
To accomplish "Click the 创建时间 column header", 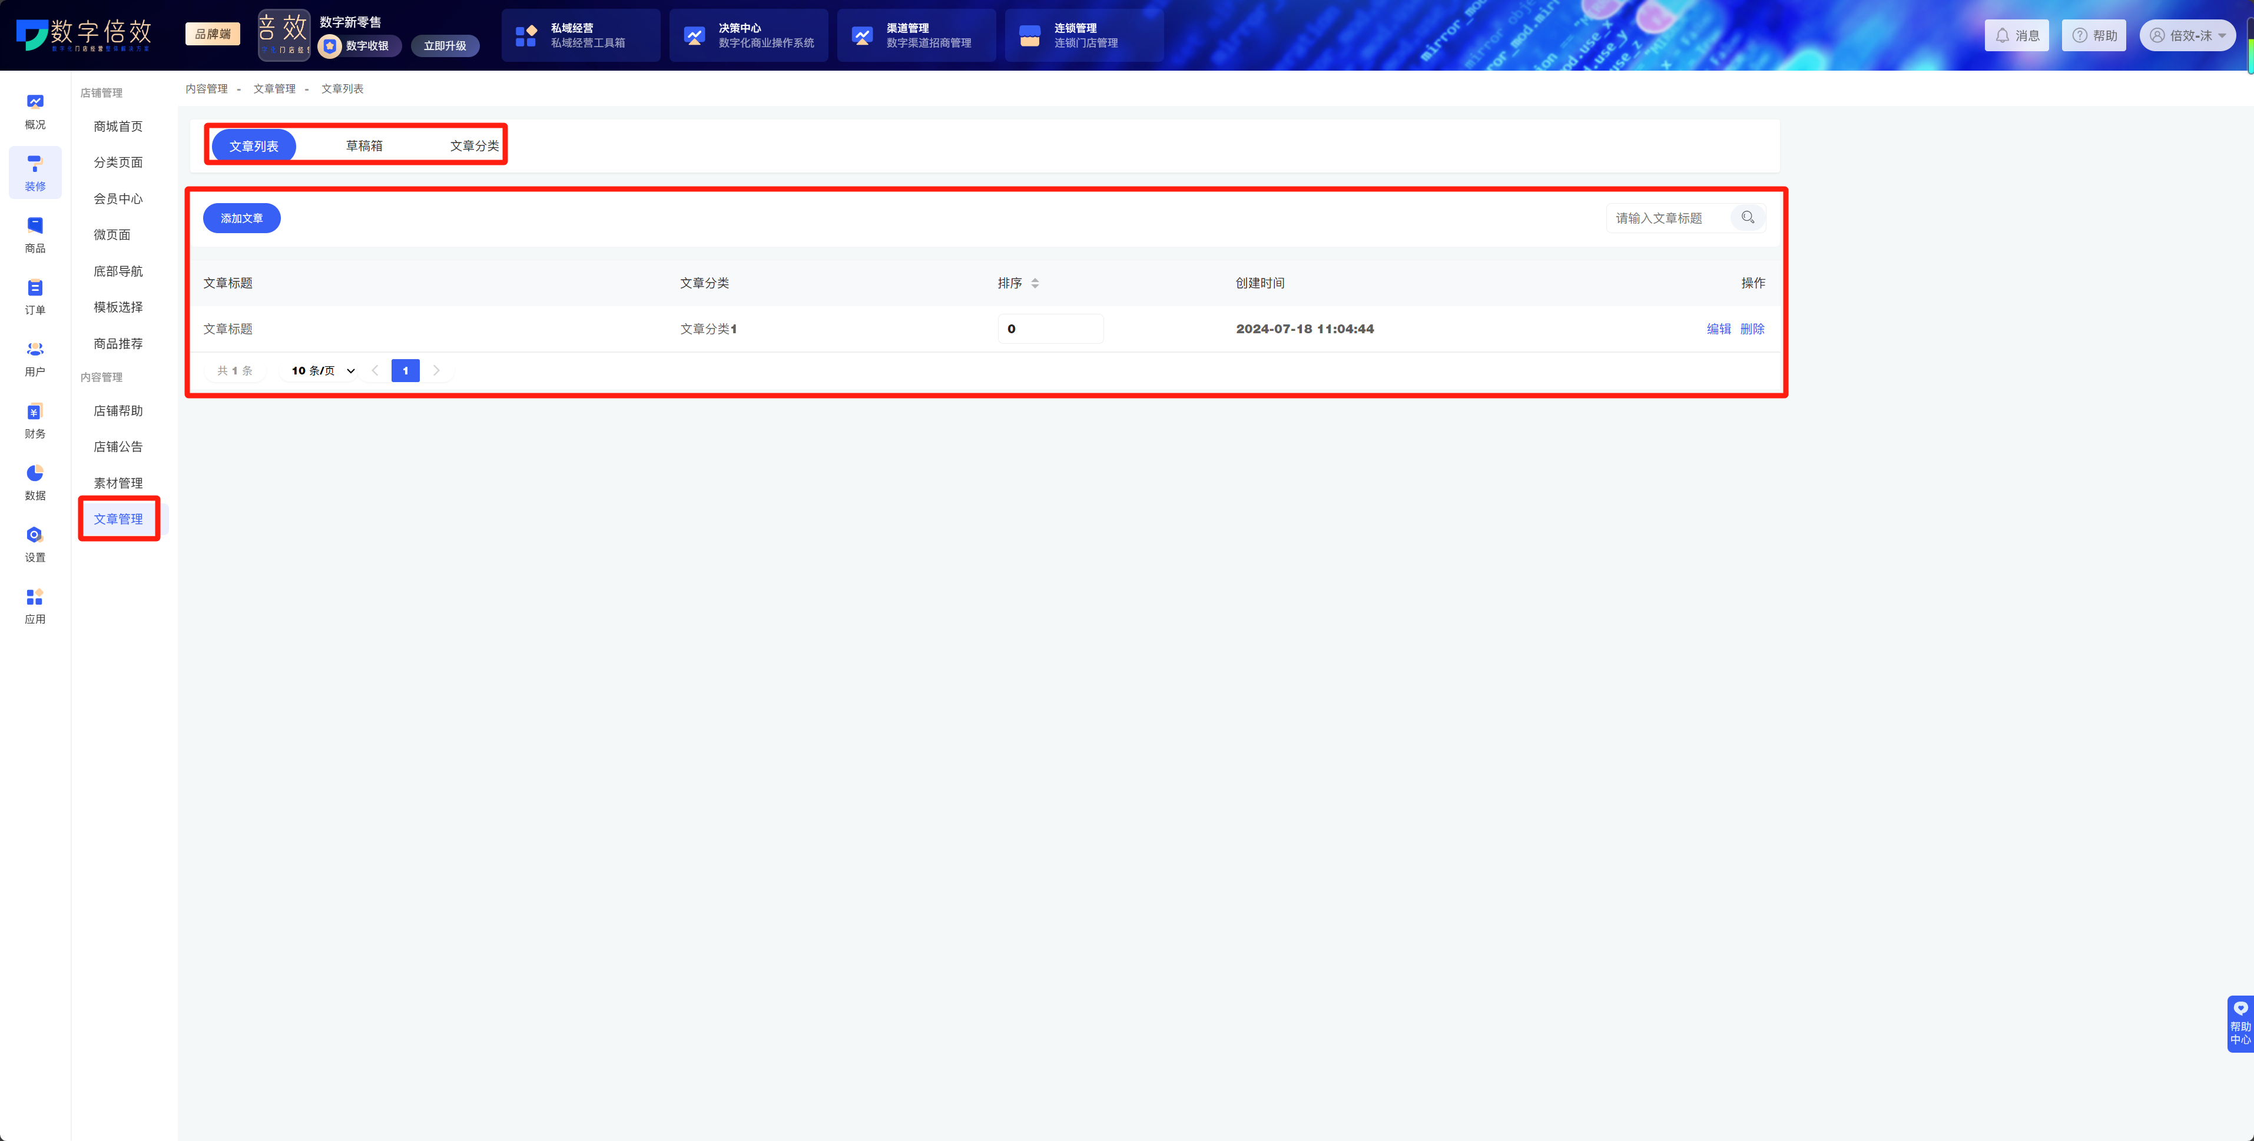I will coord(1260,283).
